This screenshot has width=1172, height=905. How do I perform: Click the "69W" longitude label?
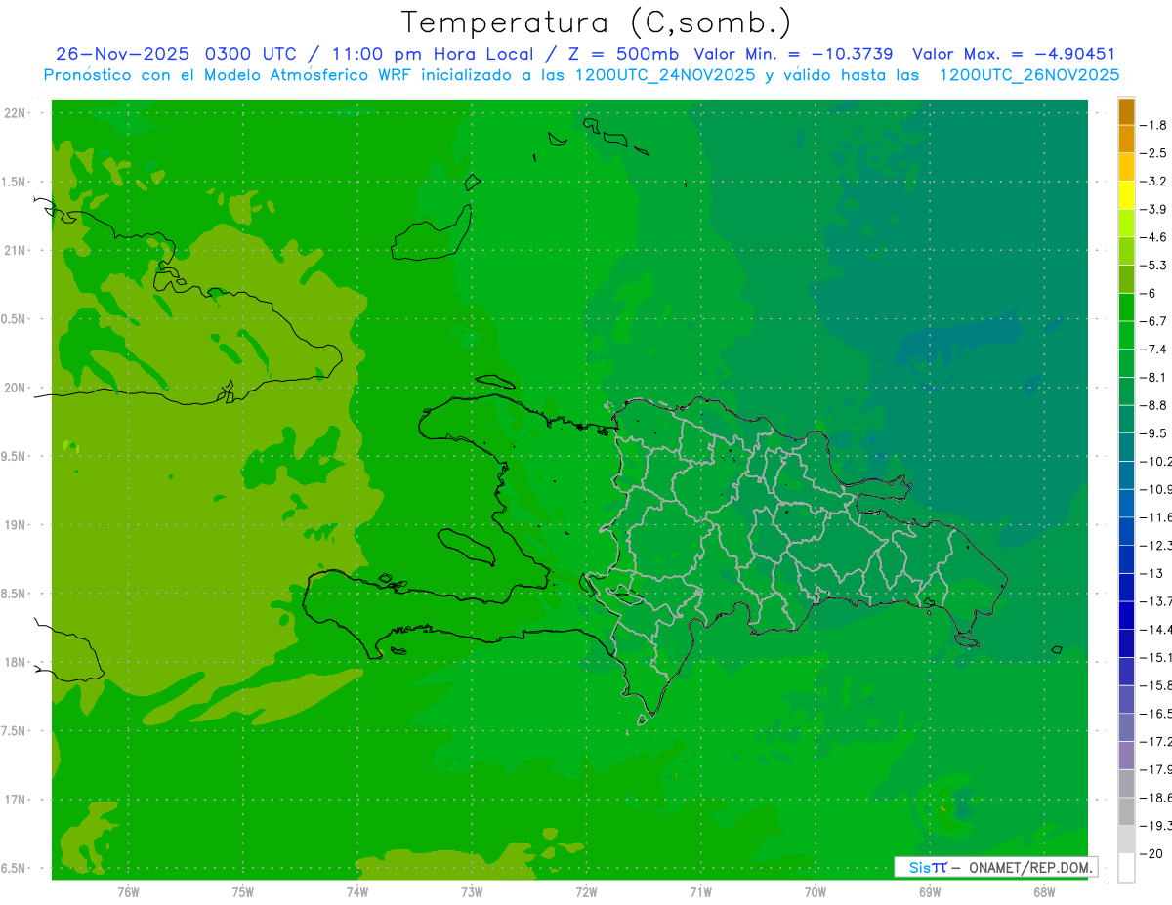[930, 891]
